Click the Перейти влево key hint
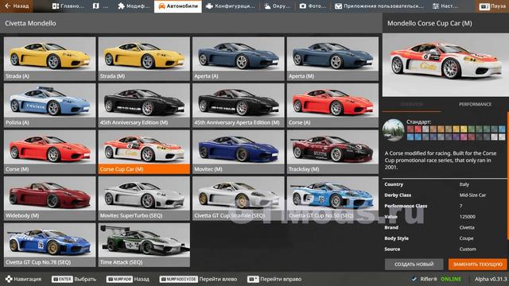Screen dimensions: 509x286 [198, 279]
